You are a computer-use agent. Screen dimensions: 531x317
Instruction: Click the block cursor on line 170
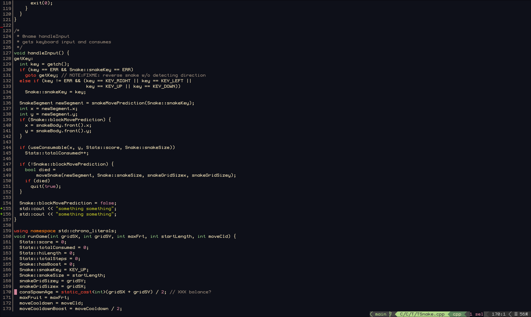[16, 292]
